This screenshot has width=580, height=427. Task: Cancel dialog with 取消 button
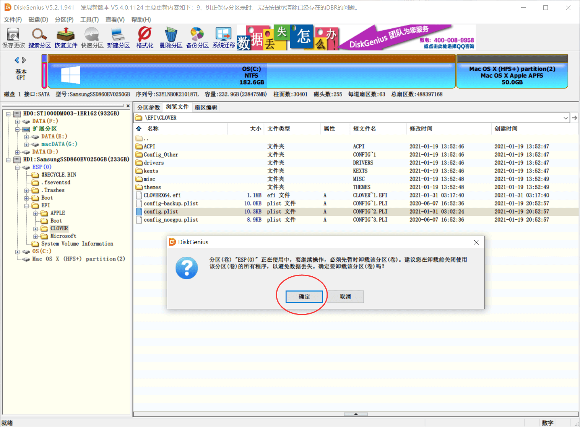coord(345,297)
